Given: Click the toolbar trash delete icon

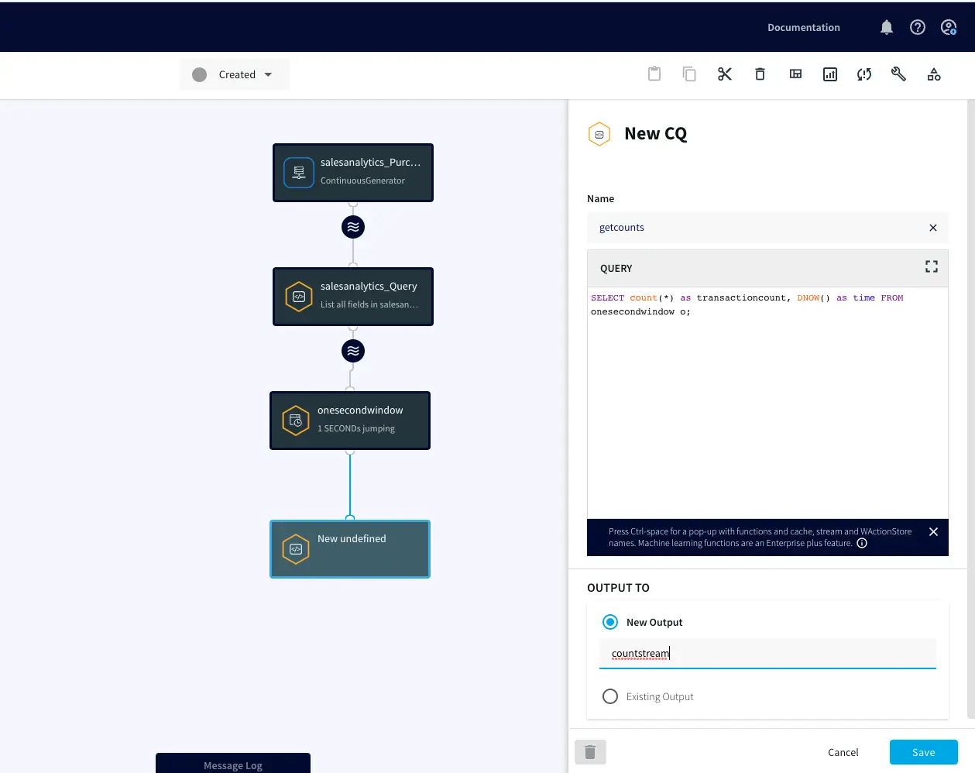Looking at the screenshot, I should (x=760, y=74).
